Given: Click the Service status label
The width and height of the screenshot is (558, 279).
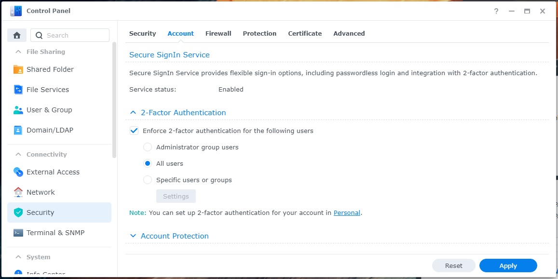Looking at the screenshot, I should tap(153, 90).
